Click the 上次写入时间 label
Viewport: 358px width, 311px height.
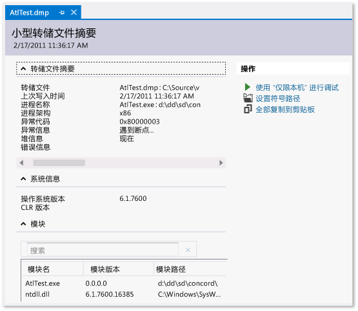coord(43,96)
